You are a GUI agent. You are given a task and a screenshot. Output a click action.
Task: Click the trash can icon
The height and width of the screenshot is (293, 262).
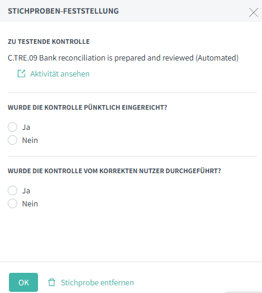[x=52, y=282]
